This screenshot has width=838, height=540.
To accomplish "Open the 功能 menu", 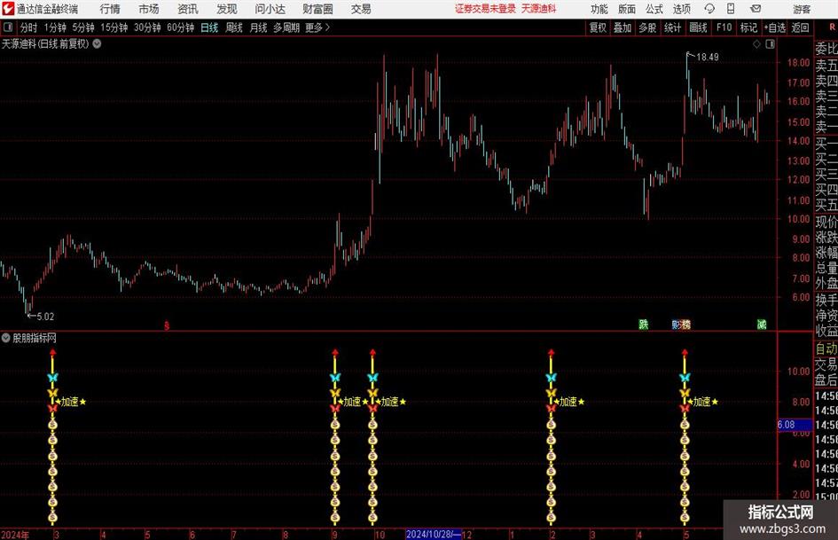I will (x=599, y=9).
